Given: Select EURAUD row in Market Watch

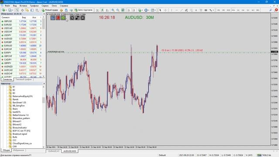Looking at the screenshot, I should coord(21,45).
